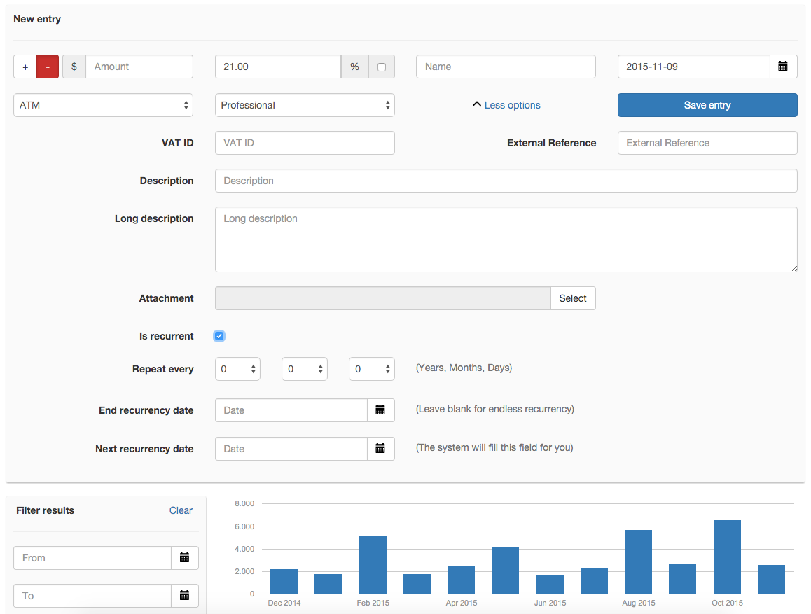Click the '8.000' chart axis value
Image resolution: width=811 pixels, height=614 pixels.
244,503
